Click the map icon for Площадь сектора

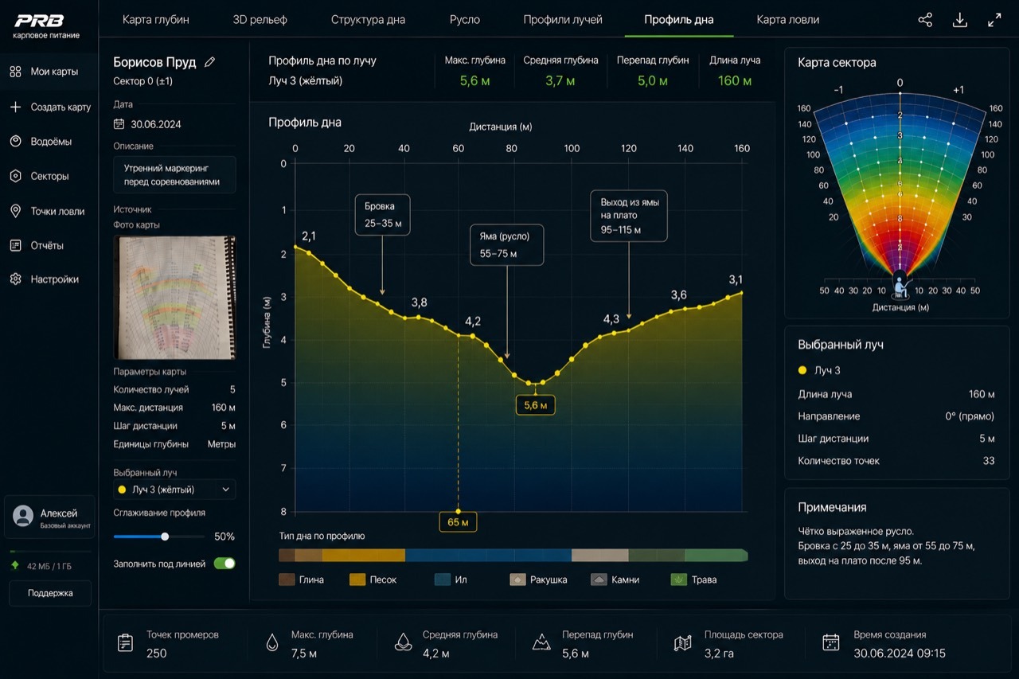click(x=682, y=643)
